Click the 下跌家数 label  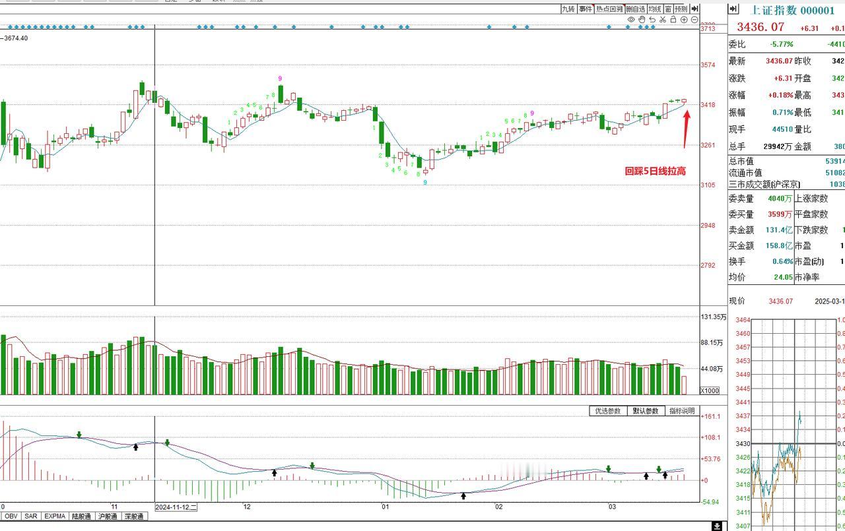(x=811, y=230)
